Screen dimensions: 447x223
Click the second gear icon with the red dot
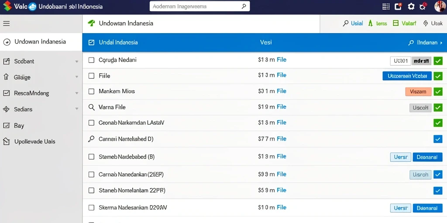423,6
